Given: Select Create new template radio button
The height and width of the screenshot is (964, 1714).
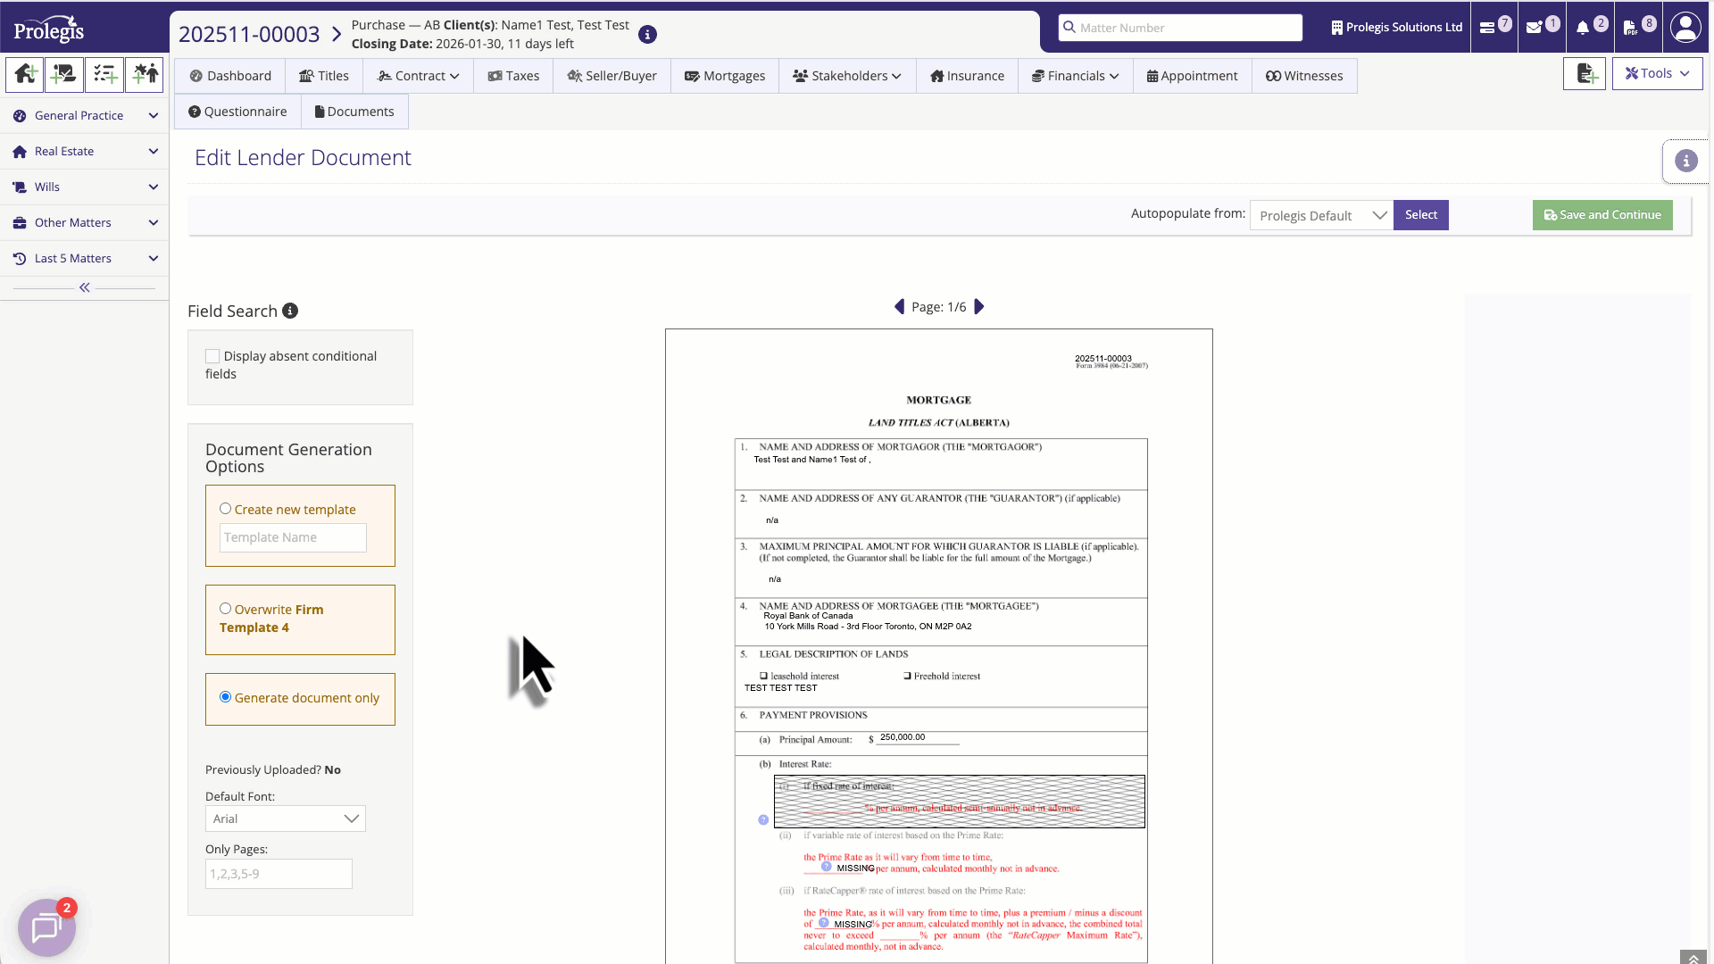Looking at the screenshot, I should [226, 509].
